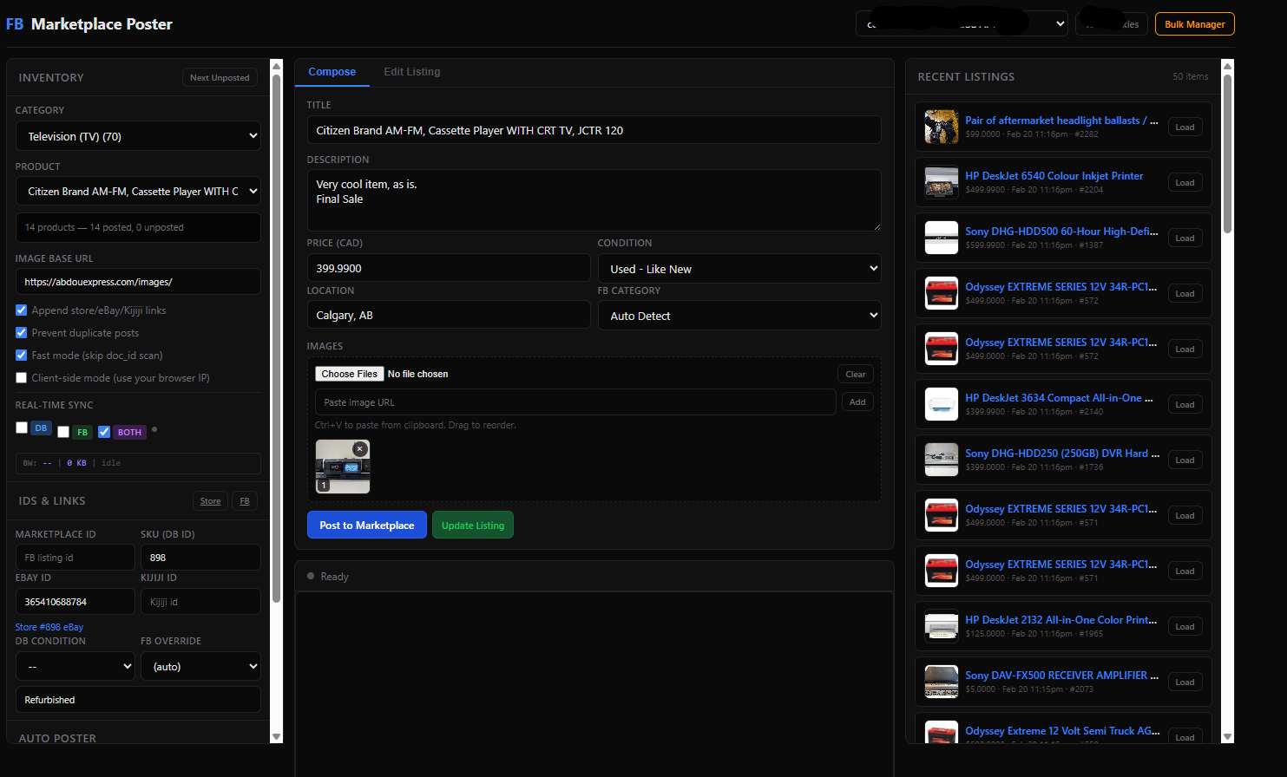Image resolution: width=1287 pixels, height=777 pixels.
Task: Check the DB real-time sync checkbox
Action: 22,428
